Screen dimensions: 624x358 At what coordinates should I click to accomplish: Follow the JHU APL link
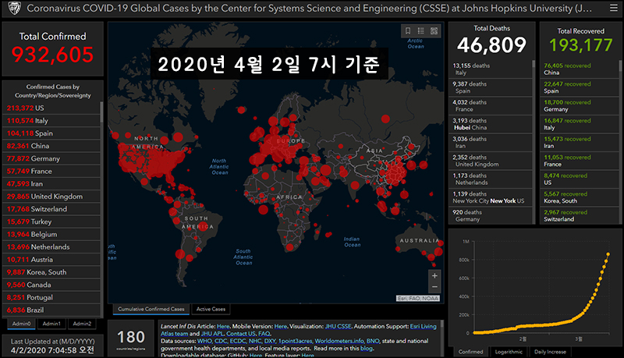click(212, 334)
